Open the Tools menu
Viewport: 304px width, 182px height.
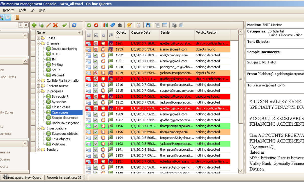23,10
